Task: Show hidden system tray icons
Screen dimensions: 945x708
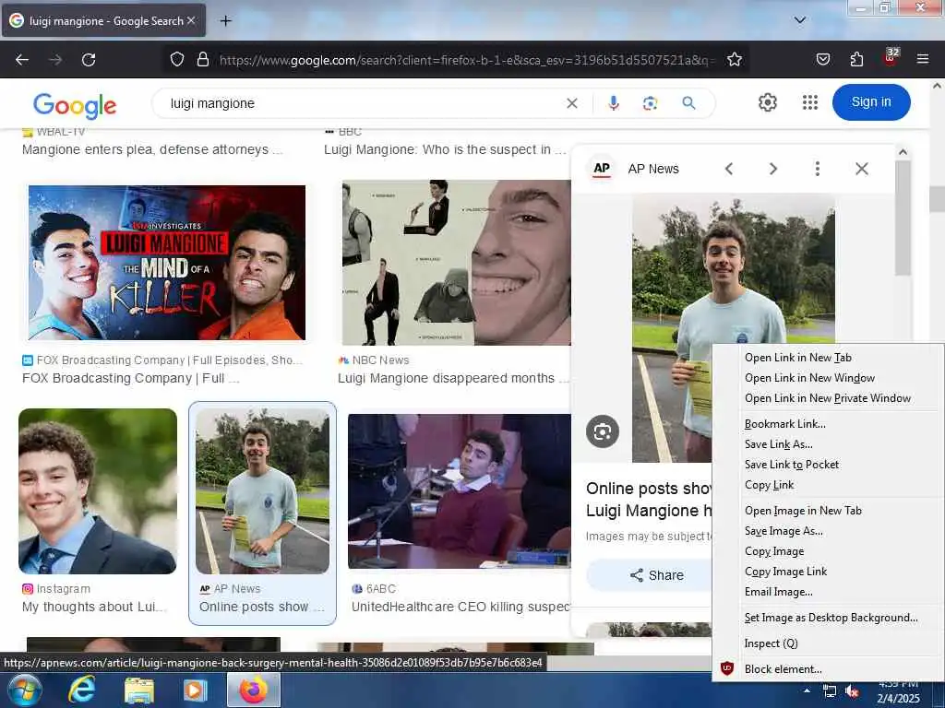Action: click(807, 690)
